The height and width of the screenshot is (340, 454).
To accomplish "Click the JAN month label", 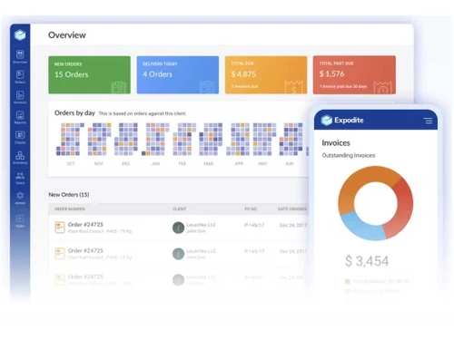I will click(155, 163).
